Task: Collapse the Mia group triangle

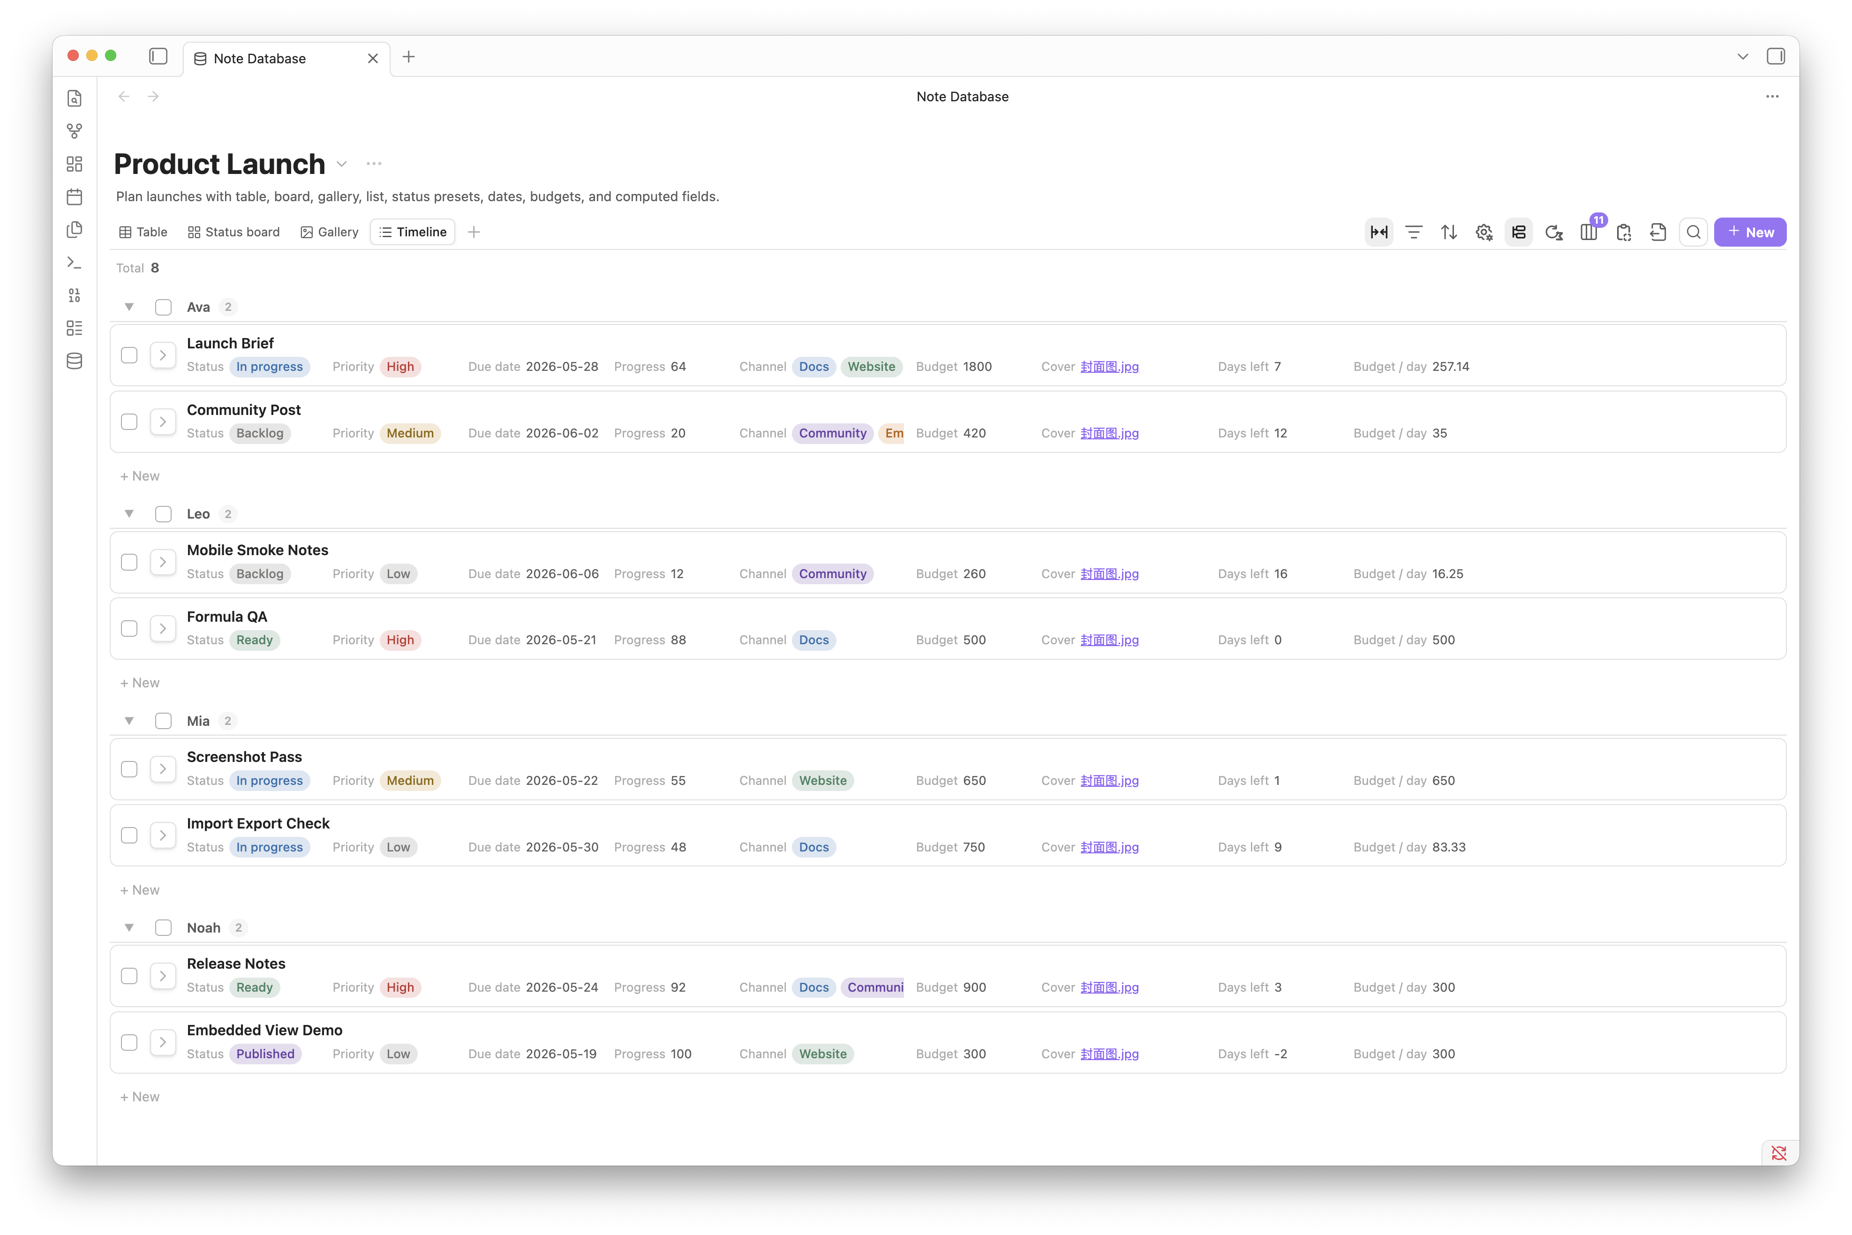Action: click(129, 721)
